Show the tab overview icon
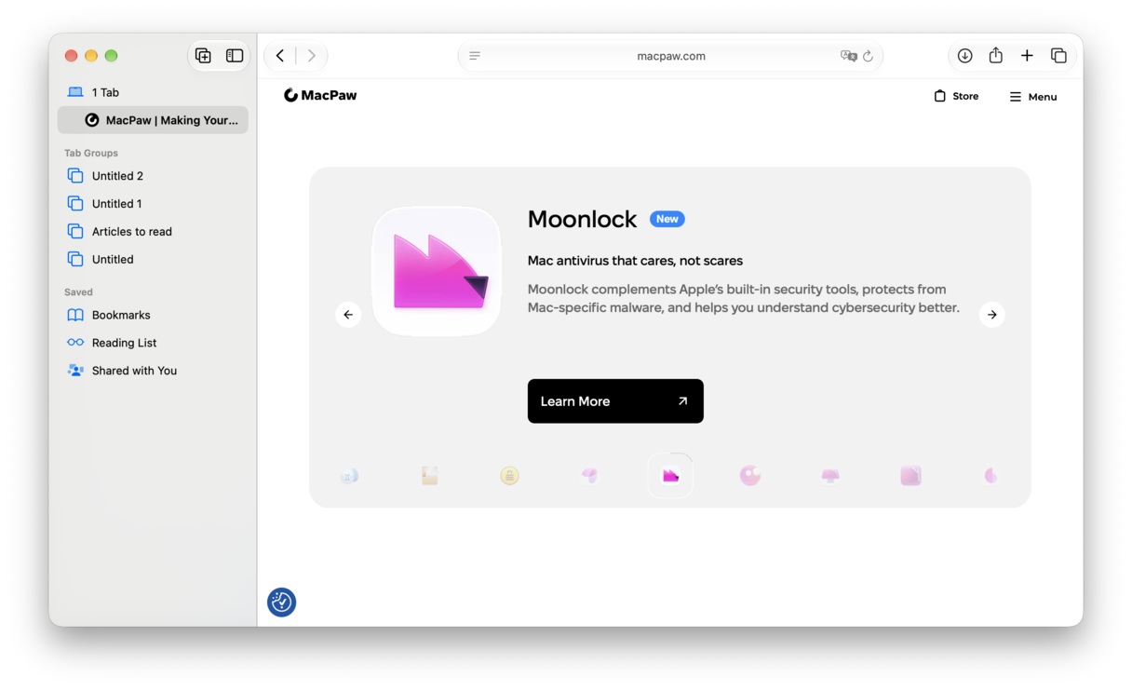The image size is (1132, 691). pyautogui.click(x=1058, y=56)
